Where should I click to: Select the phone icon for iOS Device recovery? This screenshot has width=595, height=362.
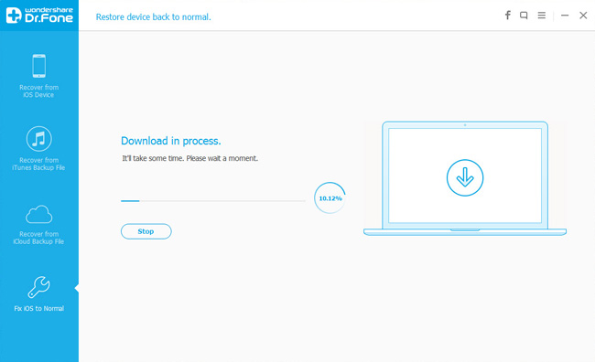click(x=38, y=66)
